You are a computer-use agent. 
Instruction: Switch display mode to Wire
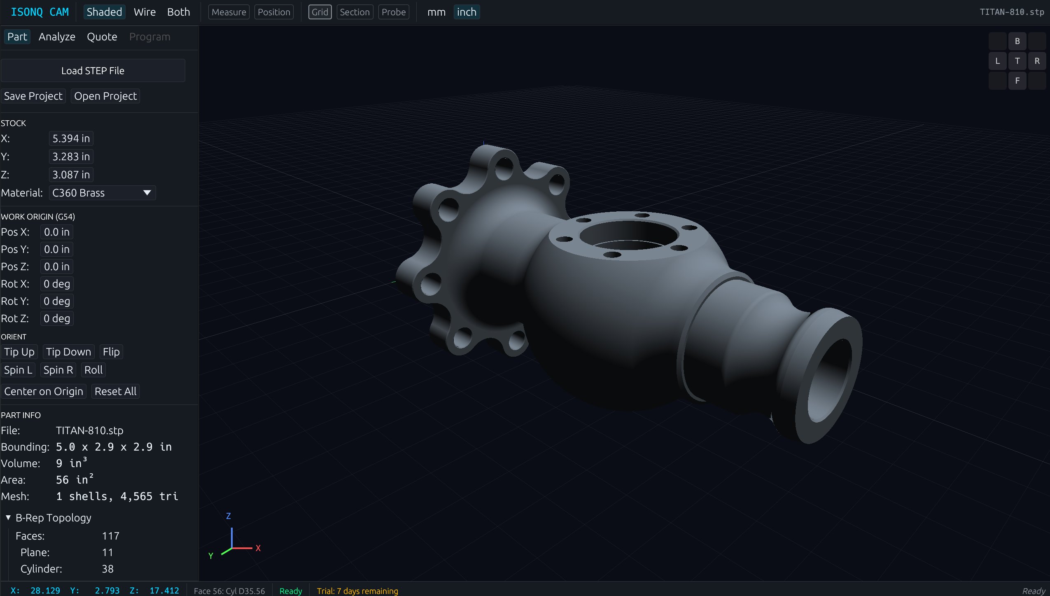[x=144, y=12]
